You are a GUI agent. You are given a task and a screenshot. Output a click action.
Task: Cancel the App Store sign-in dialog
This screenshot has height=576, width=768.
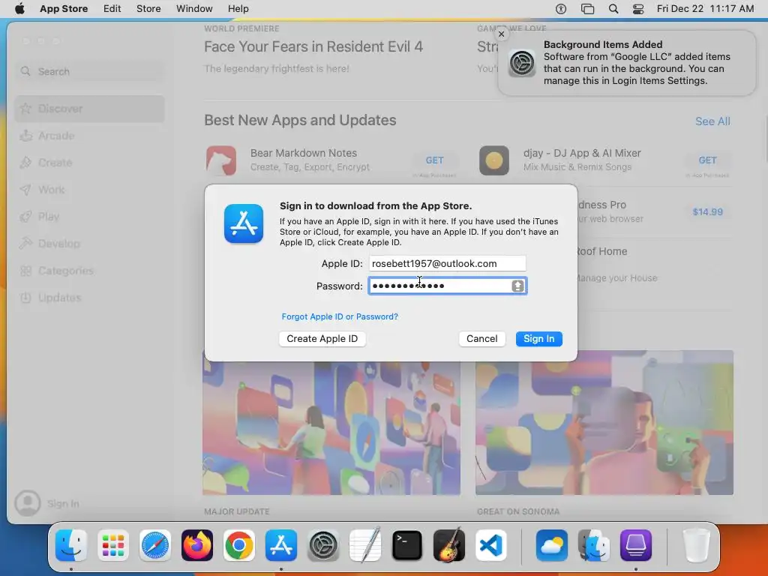[481, 338]
